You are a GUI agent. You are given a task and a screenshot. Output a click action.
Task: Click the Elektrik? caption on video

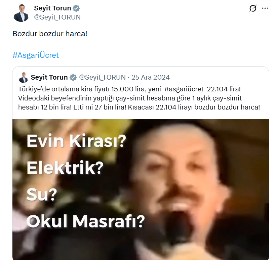[65, 168]
